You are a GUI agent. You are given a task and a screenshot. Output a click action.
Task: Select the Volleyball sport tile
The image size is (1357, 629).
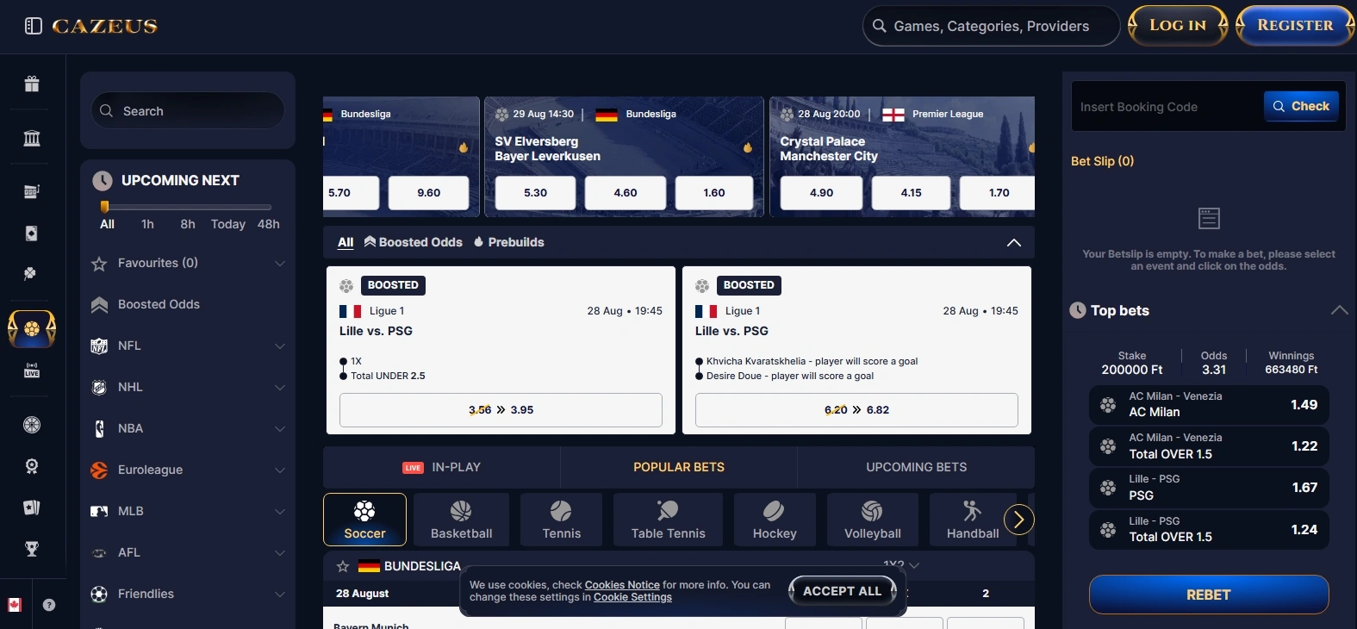872,520
